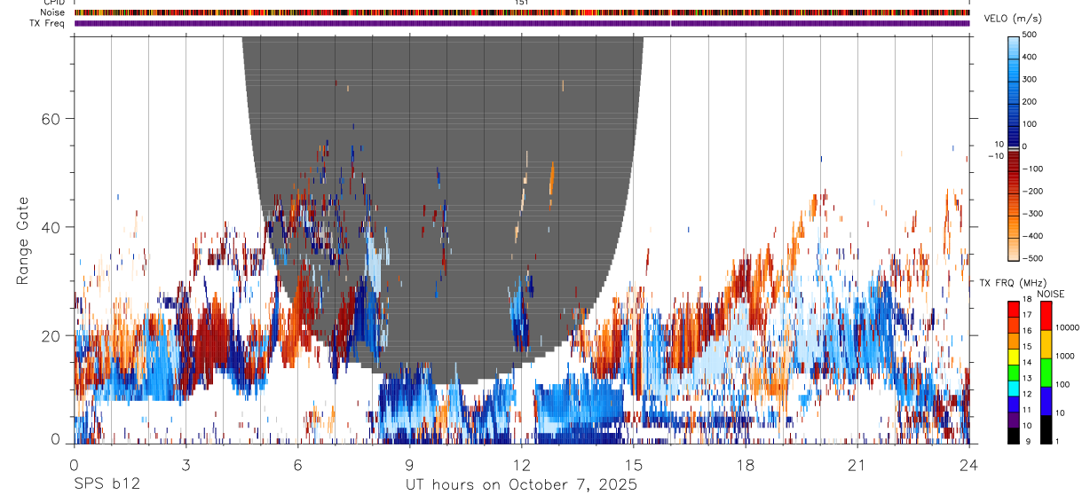Screen dimensions: 1090x503
Task: Click the 400 label on velocity colorbar
Action: [1030, 57]
